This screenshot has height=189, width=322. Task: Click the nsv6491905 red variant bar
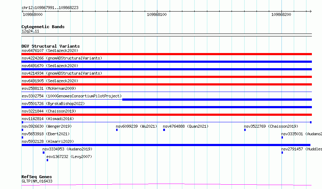166,84
